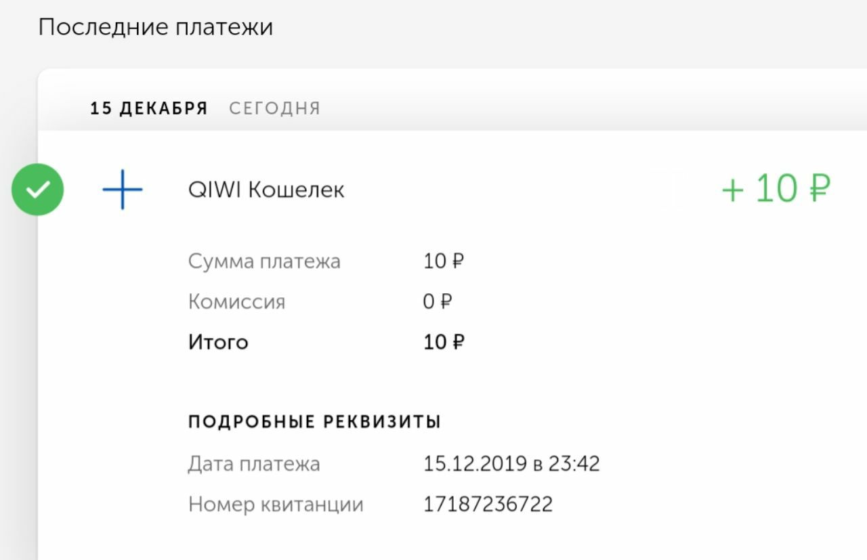Click the ПОДРОБНЫЕ РЕКВИЗИТЫ section header
This screenshot has width=867, height=560.
(x=314, y=423)
